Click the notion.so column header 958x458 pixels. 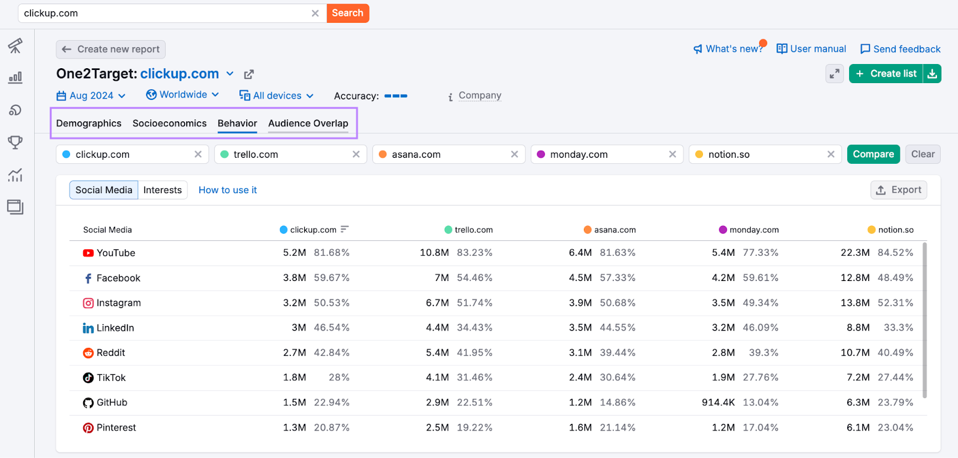coord(891,230)
